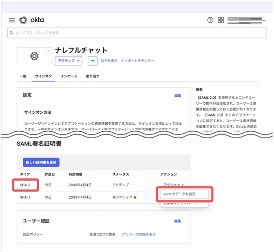Open the インポートをモニター link
Image resolution: width=274 pixels, height=252 pixels.
tap(137, 61)
